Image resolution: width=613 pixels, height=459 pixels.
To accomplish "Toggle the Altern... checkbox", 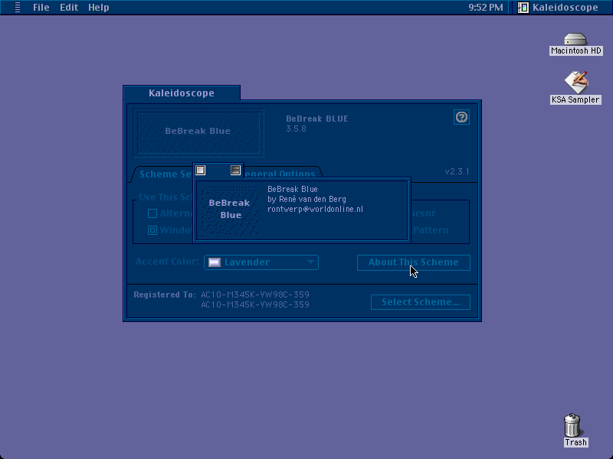I will coord(152,213).
